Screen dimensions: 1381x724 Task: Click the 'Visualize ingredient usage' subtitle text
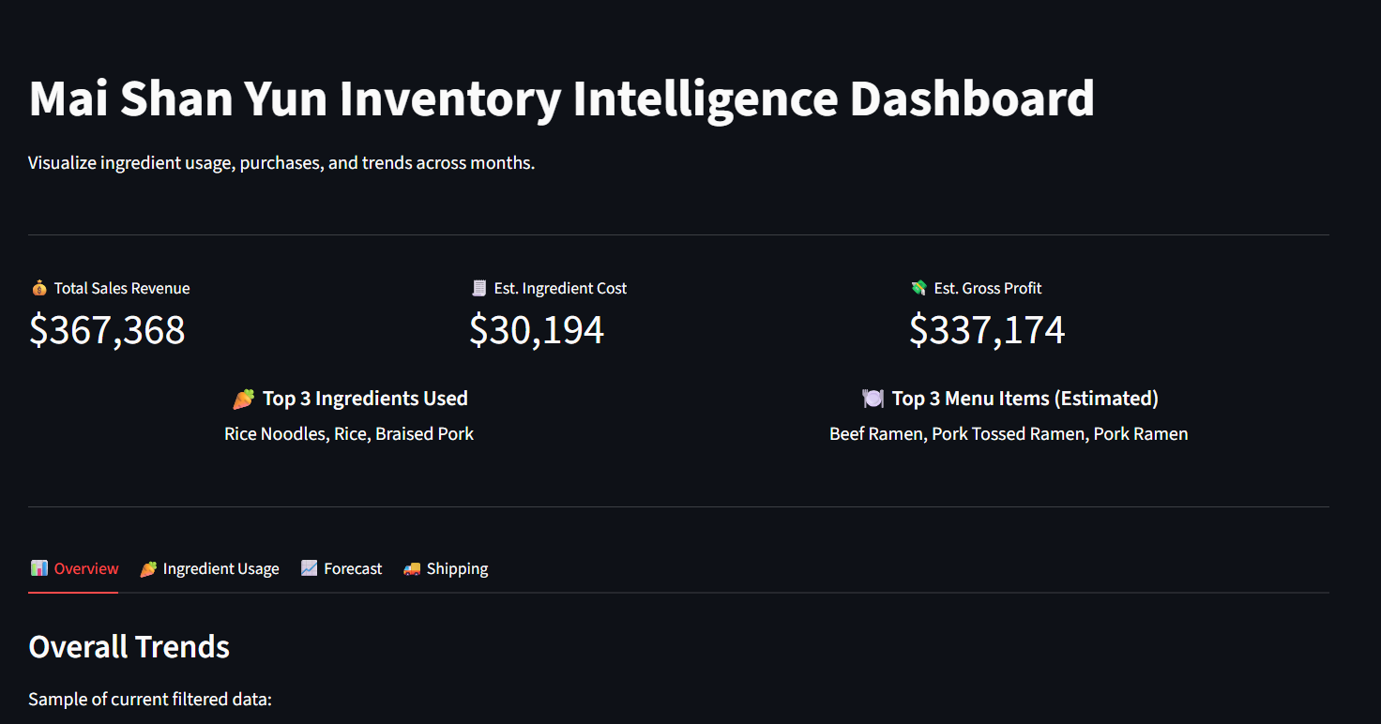(281, 163)
